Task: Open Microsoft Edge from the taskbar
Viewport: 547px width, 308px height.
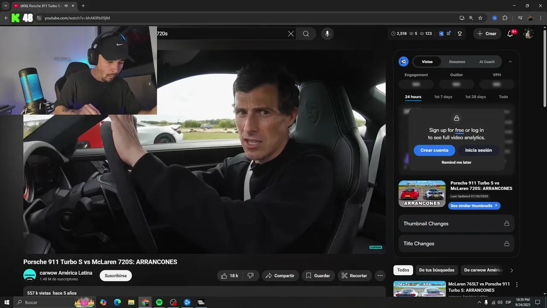Action: click(117, 302)
